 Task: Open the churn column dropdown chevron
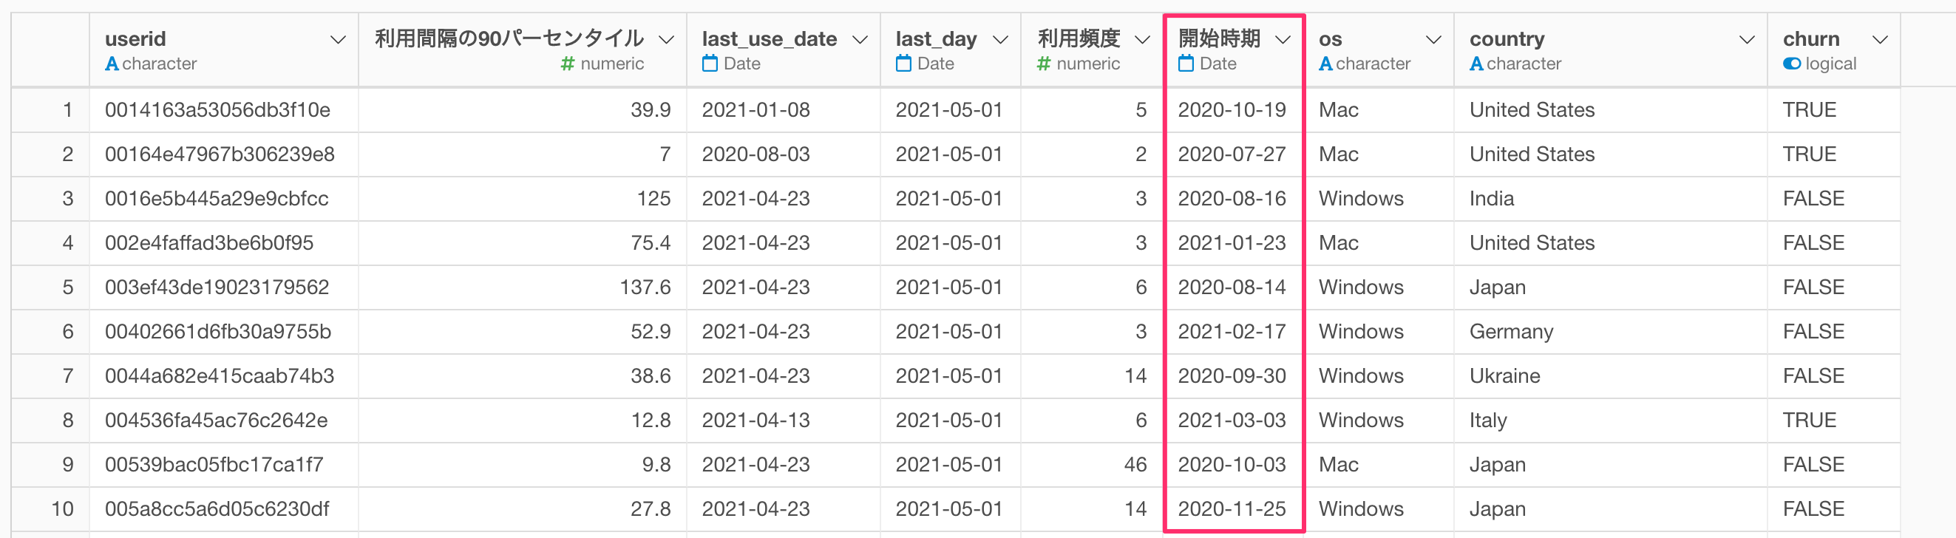[1880, 39]
